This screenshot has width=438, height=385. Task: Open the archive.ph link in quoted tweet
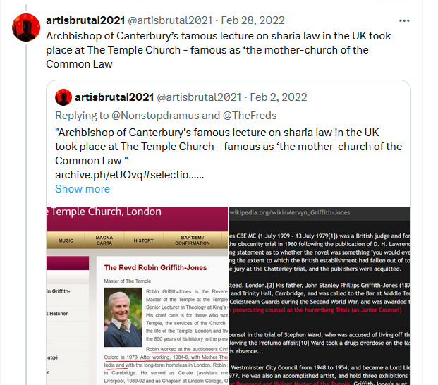coord(129,175)
